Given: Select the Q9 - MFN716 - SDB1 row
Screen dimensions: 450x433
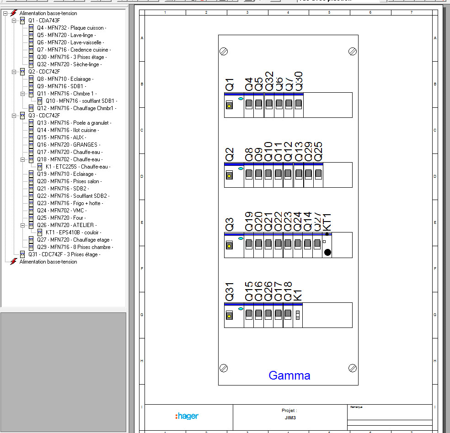Looking at the screenshot, I should click(x=61, y=86).
